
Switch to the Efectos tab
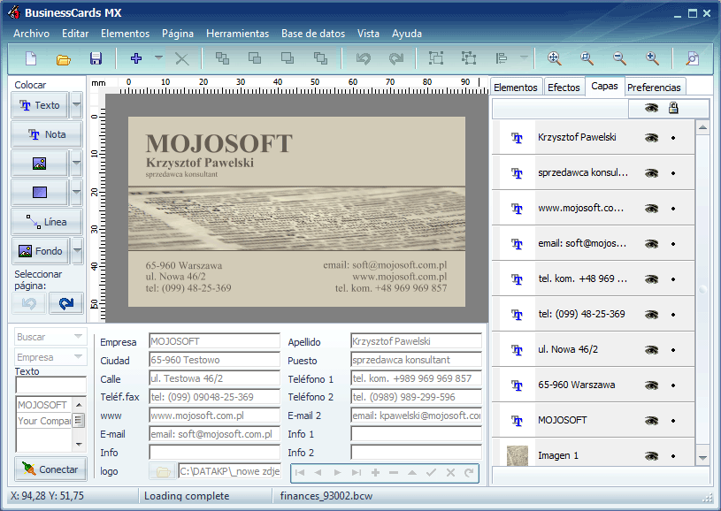[564, 88]
